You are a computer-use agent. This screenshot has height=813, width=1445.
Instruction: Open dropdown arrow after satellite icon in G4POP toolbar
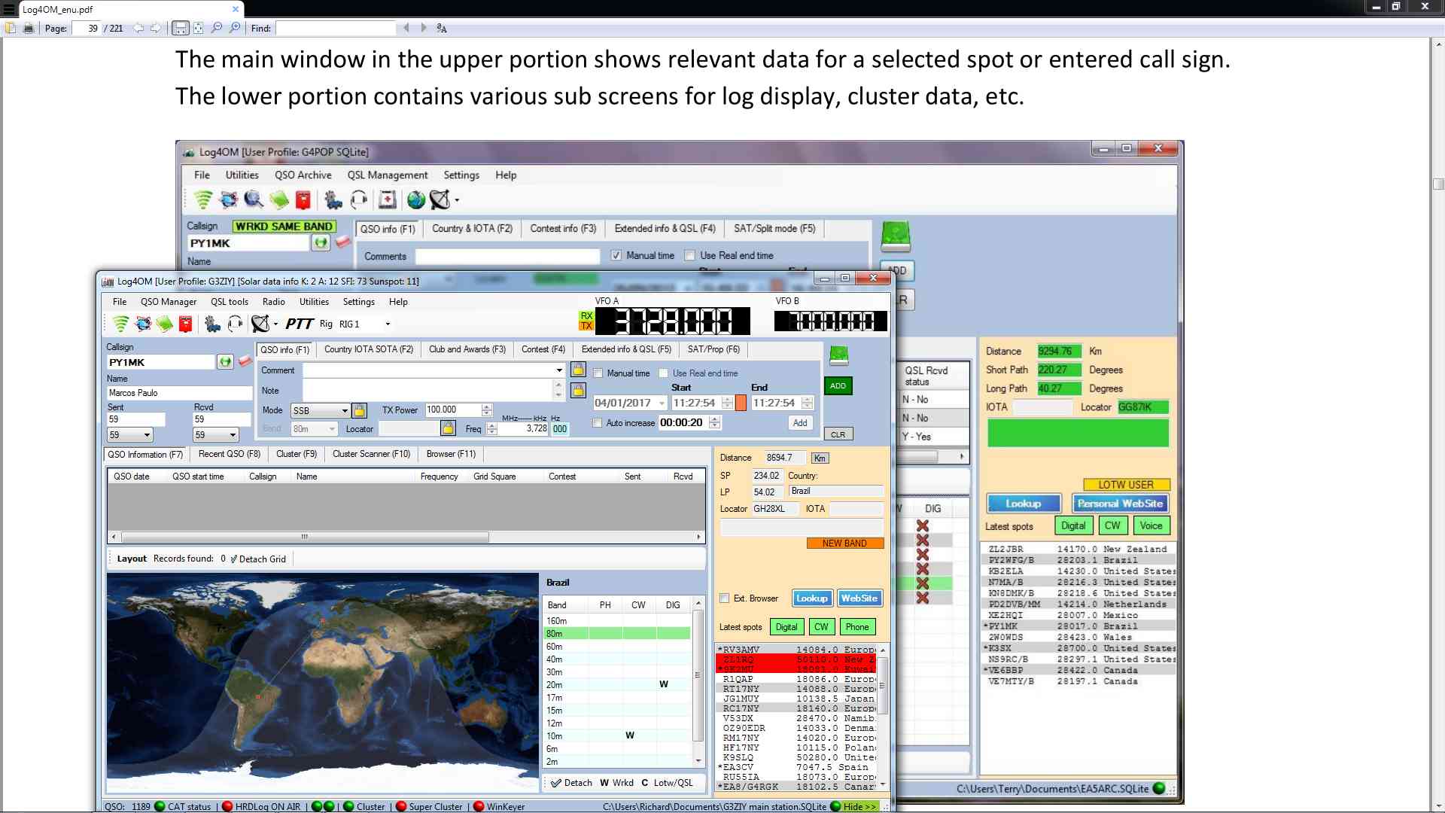pos(457,200)
